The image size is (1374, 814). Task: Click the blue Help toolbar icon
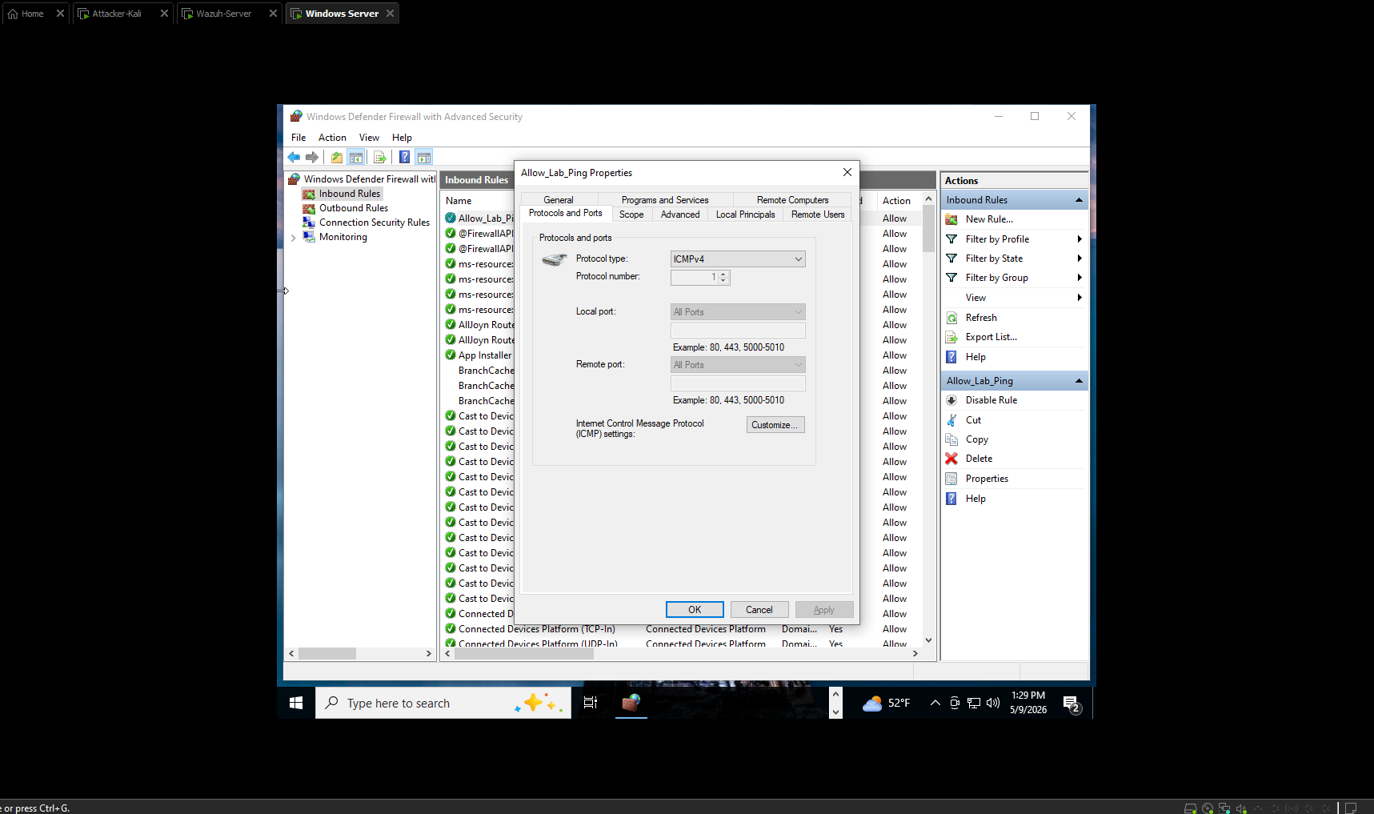tap(405, 158)
